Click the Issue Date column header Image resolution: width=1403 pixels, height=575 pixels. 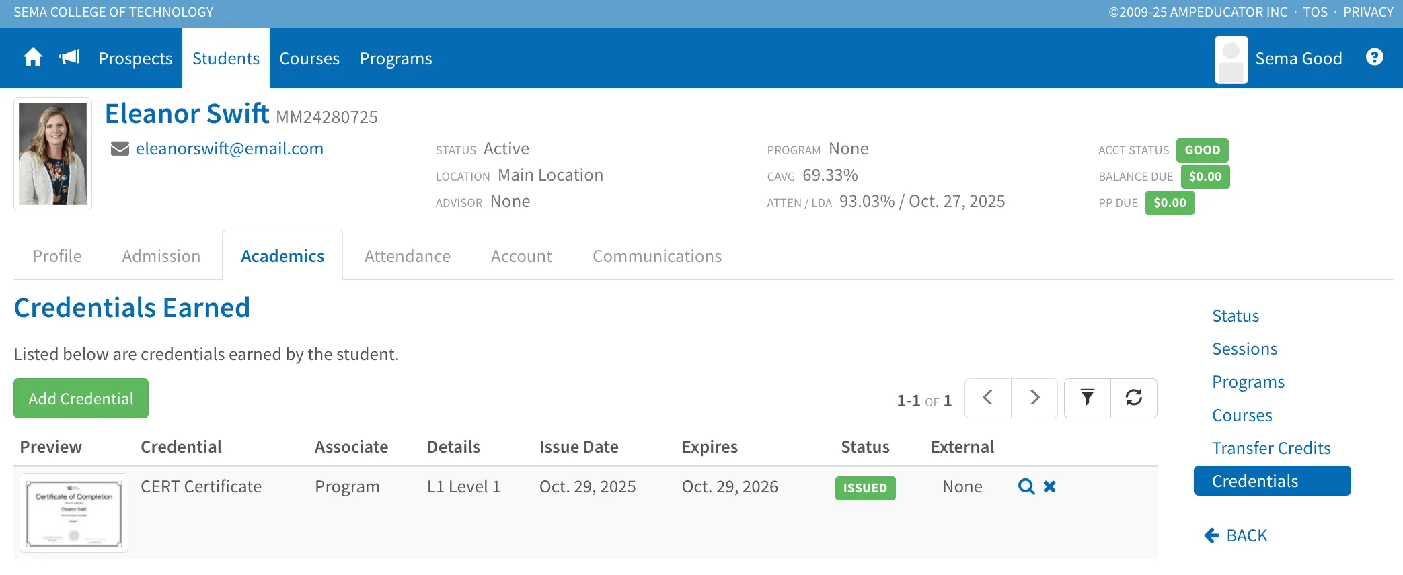pos(578,447)
